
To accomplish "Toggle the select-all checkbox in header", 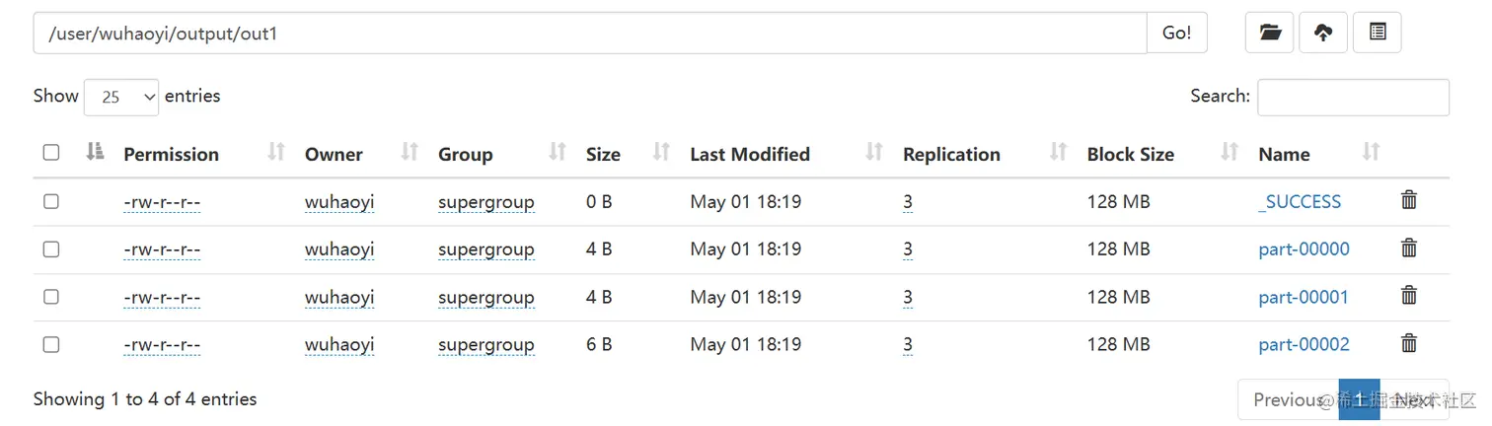I will (51, 153).
